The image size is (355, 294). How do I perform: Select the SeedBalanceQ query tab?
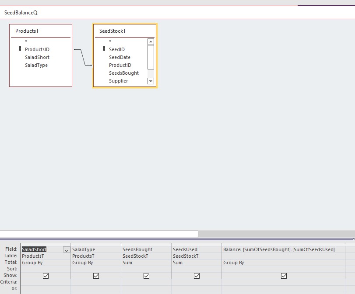coord(21,13)
